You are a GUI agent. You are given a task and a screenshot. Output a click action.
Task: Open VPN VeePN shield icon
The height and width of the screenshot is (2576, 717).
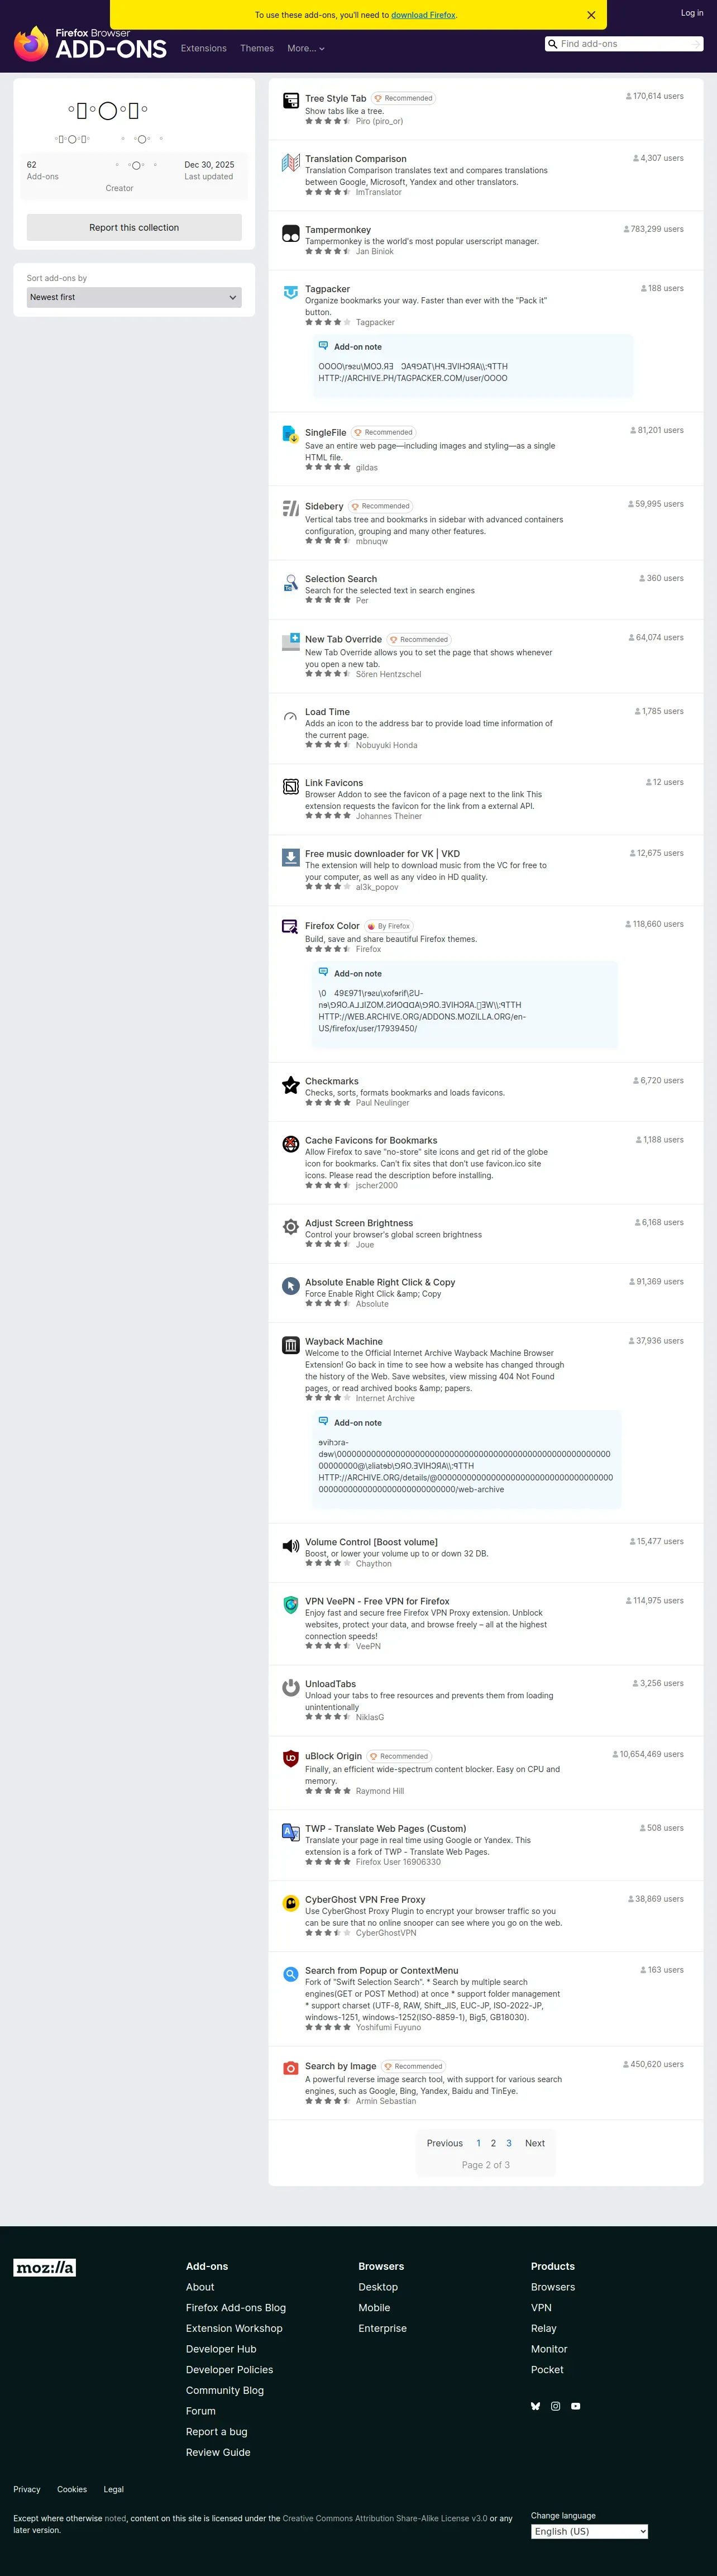click(x=291, y=1605)
